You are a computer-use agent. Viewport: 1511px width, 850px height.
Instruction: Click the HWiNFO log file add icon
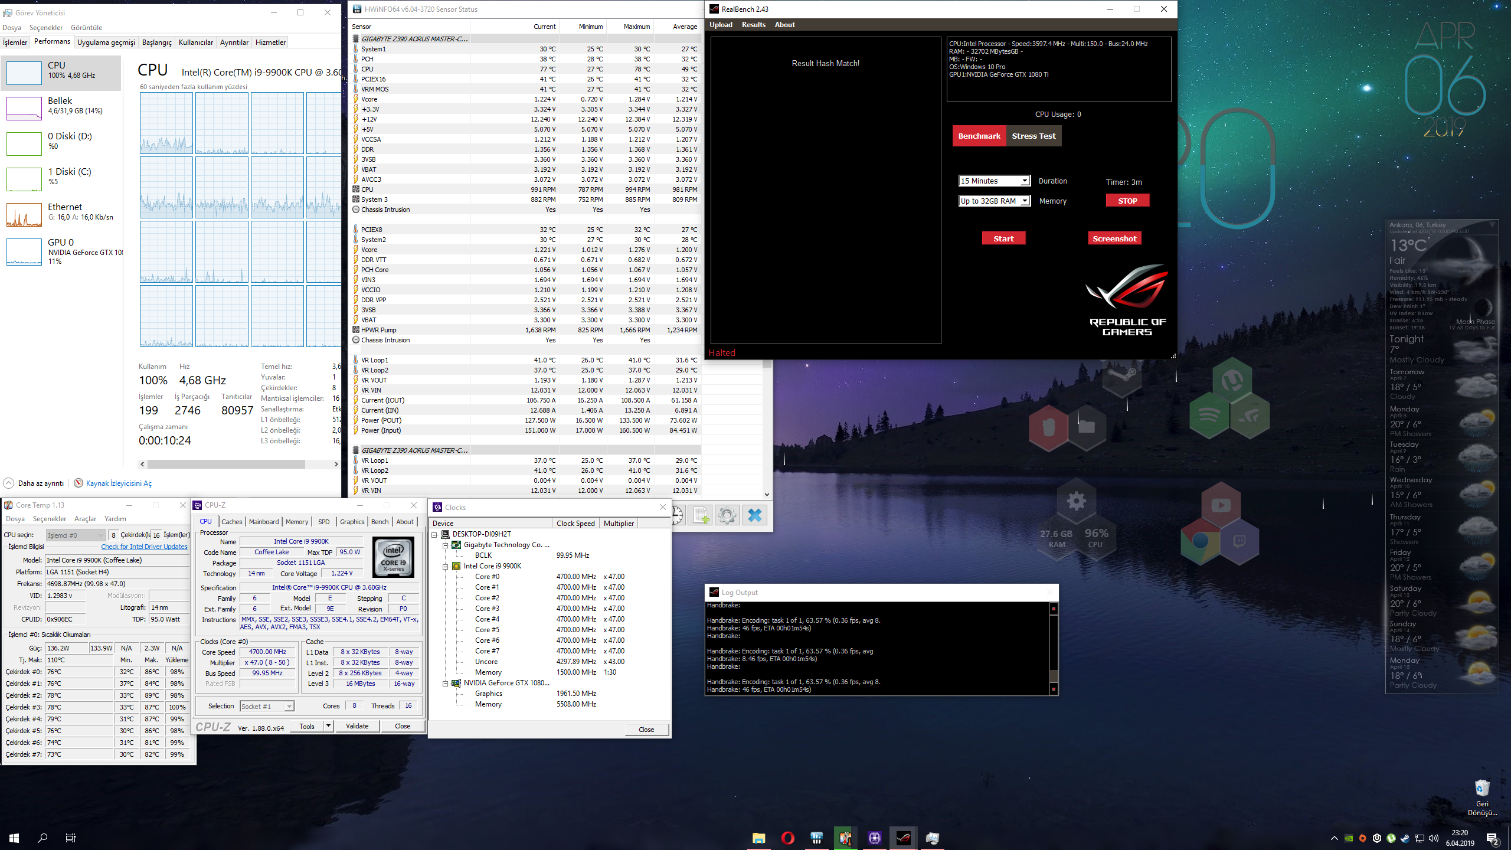[701, 515]
